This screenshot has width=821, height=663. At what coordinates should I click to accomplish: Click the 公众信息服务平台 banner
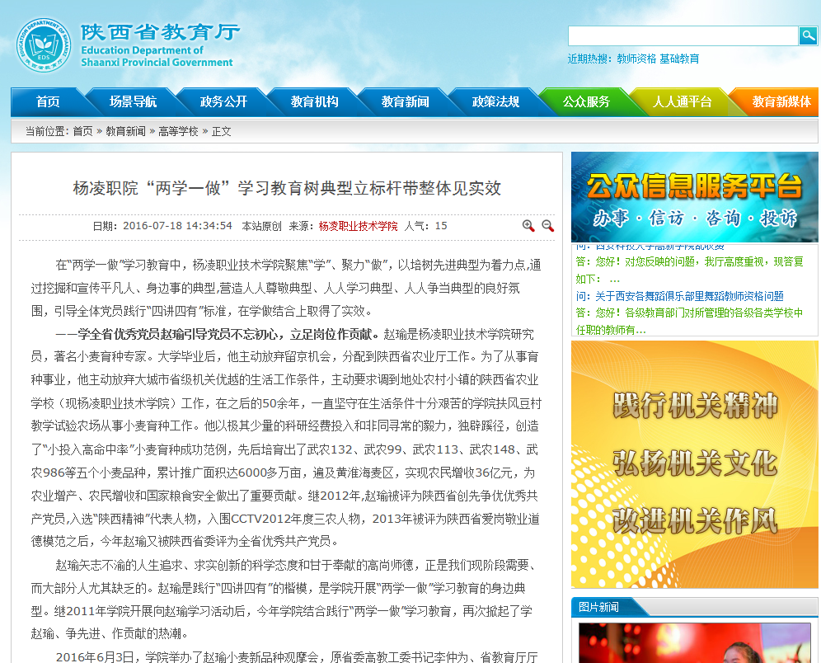tap(694, 197)
